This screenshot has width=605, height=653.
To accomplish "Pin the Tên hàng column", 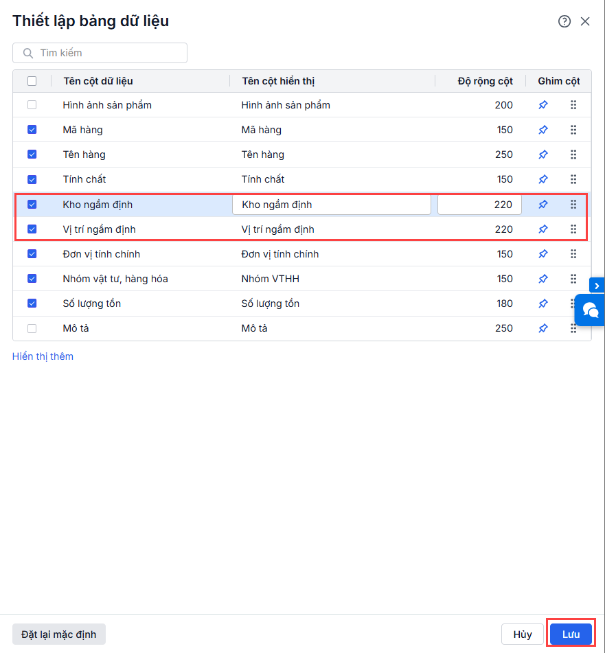I will point(543,154).
